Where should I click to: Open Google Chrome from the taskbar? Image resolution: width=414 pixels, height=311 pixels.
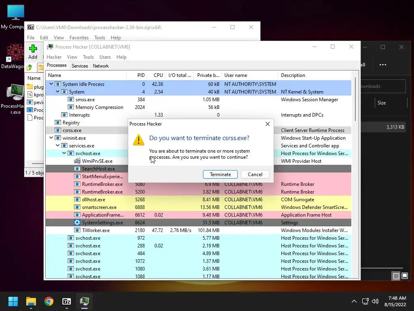[49, 301]
